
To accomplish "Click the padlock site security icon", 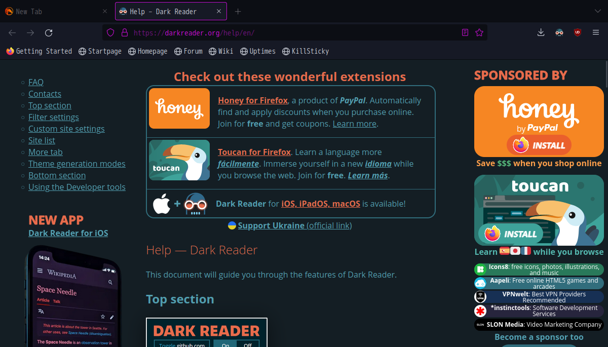I will 124,32.
